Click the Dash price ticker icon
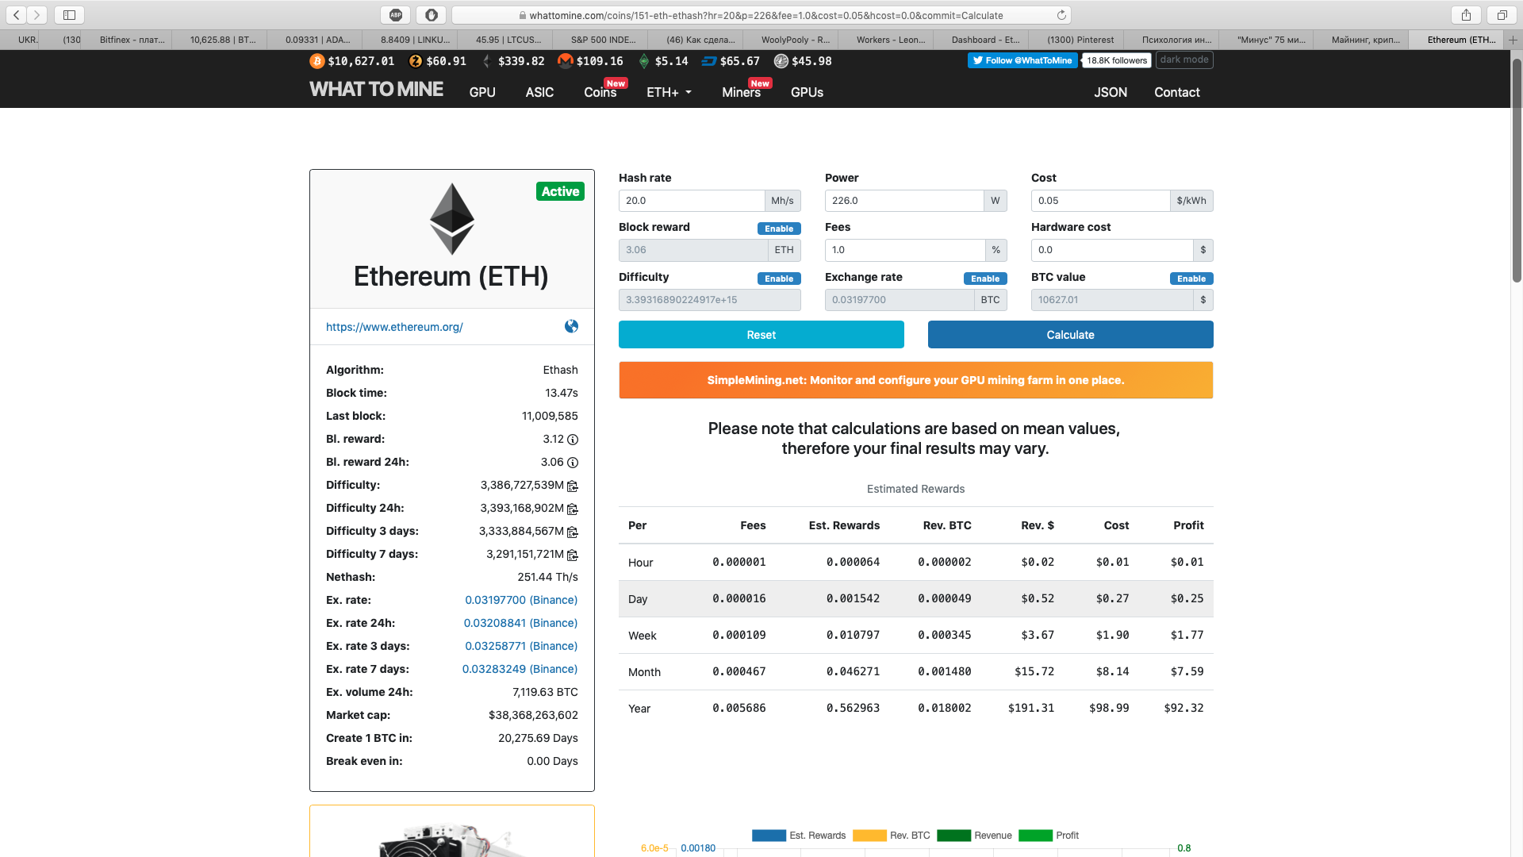Screen dimensions: 1523x857 pos(709,61)
